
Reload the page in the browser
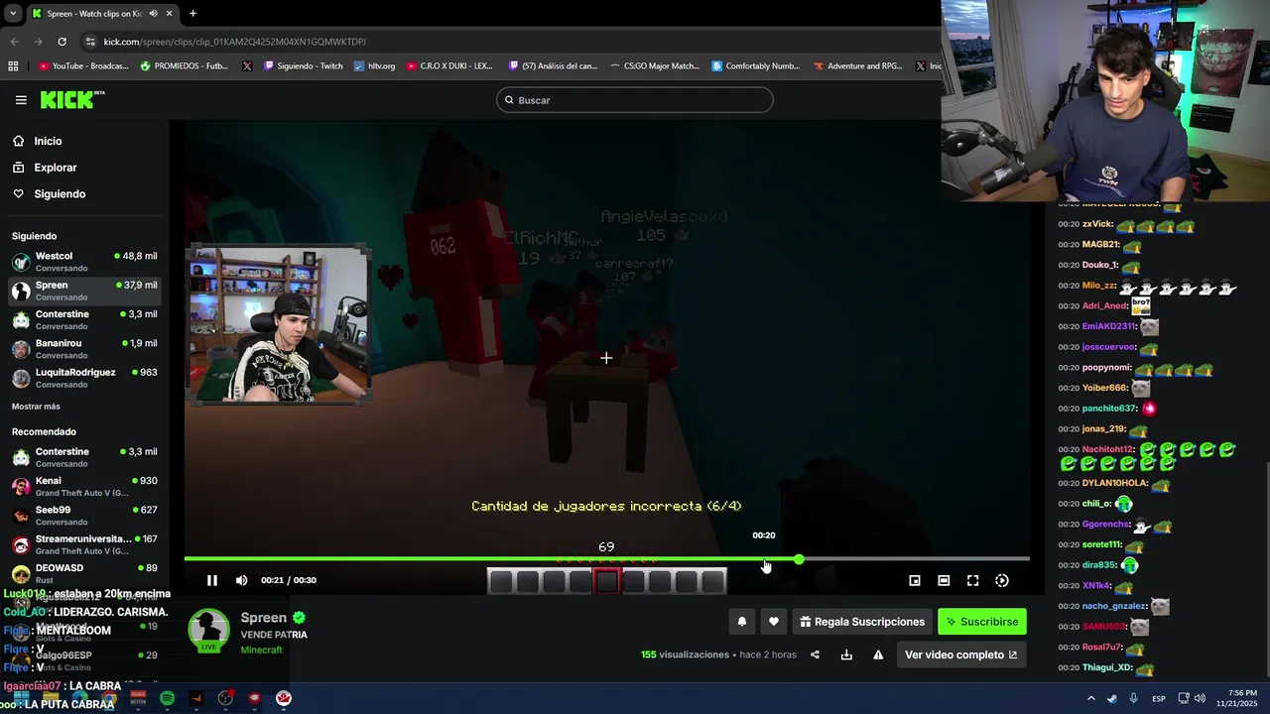click(62, 42)
